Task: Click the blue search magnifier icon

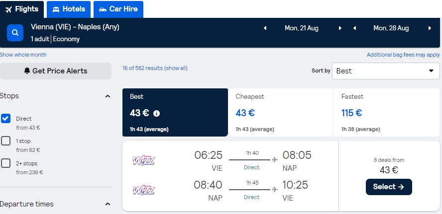Action: (15, 33)
